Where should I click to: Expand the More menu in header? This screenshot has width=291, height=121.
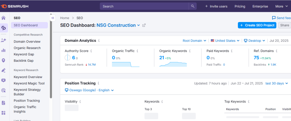point(282,6)
